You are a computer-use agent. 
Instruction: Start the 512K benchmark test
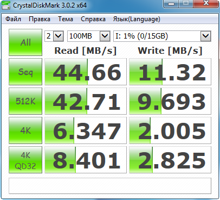[25, 101]
